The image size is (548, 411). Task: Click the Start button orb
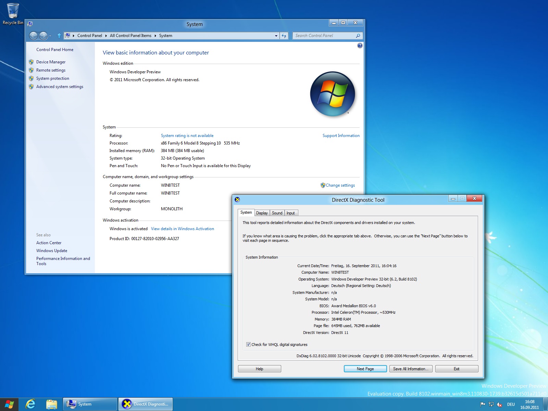[9, 404]
